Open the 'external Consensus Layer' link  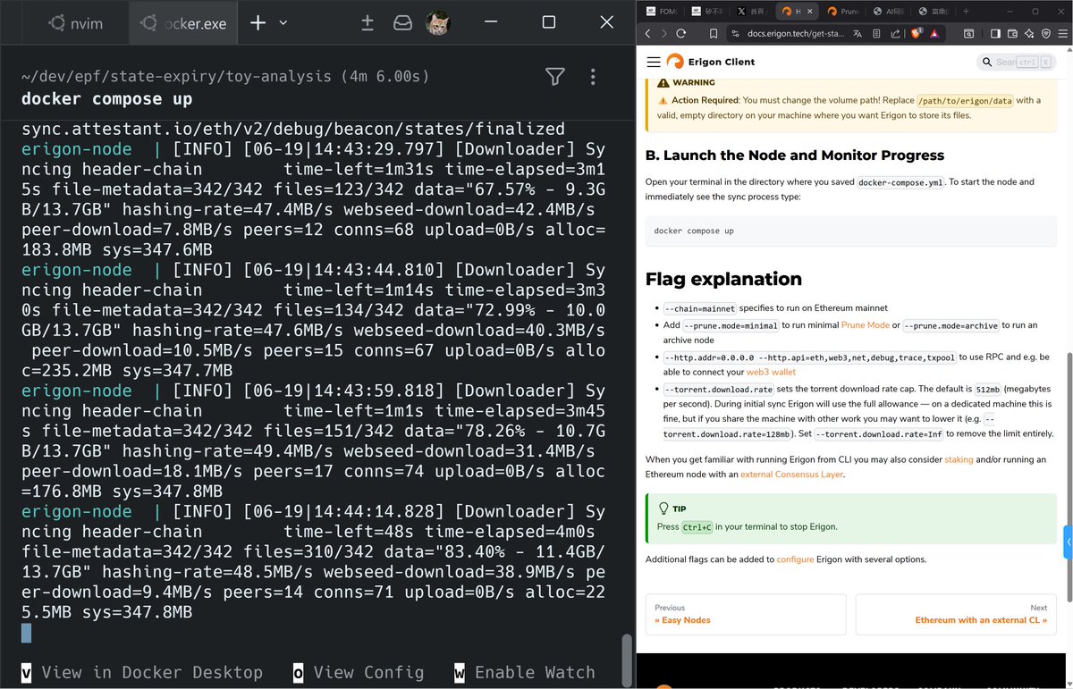pyautogui.click(x=791, y=475)
